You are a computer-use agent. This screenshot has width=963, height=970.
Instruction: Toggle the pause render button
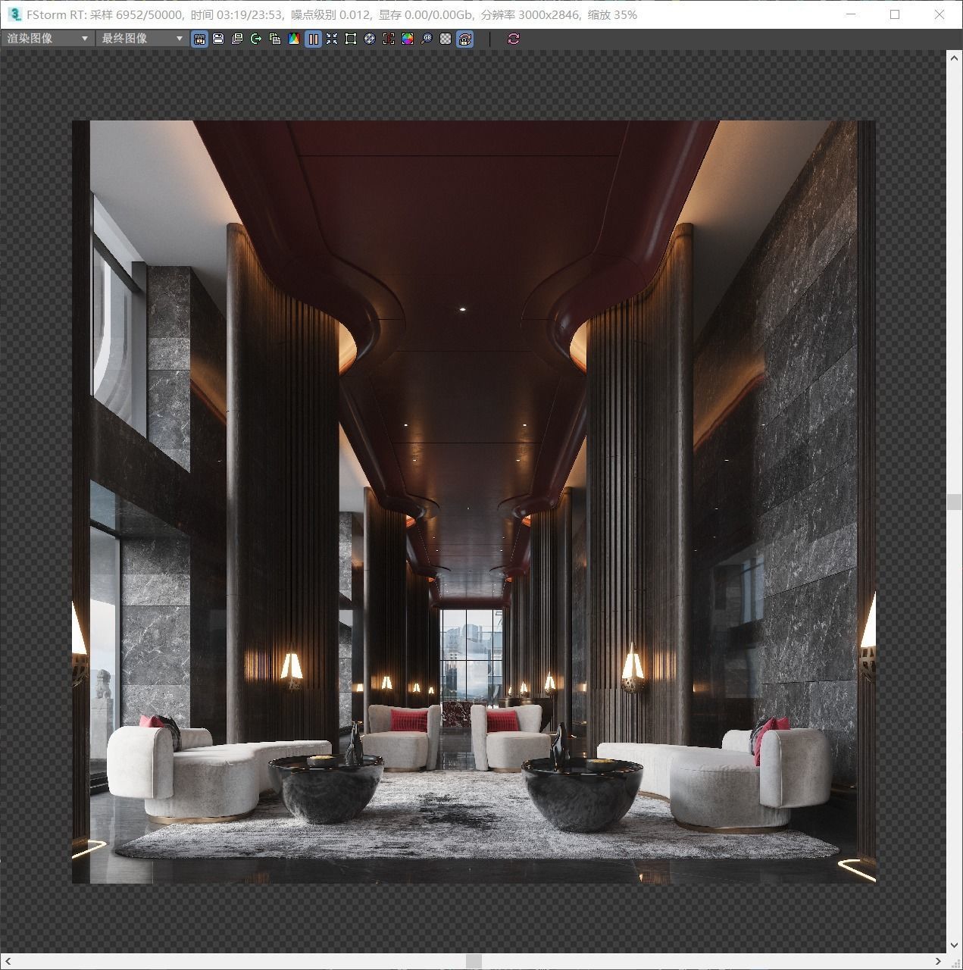tap(313, 39)
